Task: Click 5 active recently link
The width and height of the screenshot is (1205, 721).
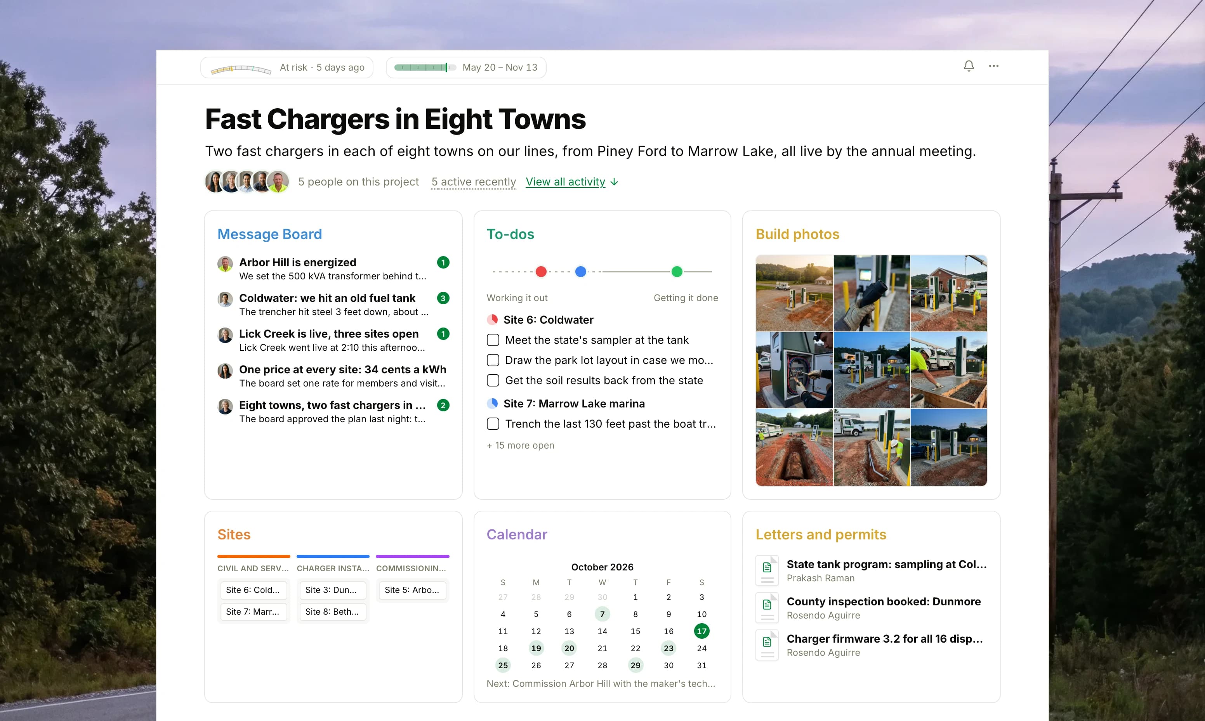Action: [473, 182]
